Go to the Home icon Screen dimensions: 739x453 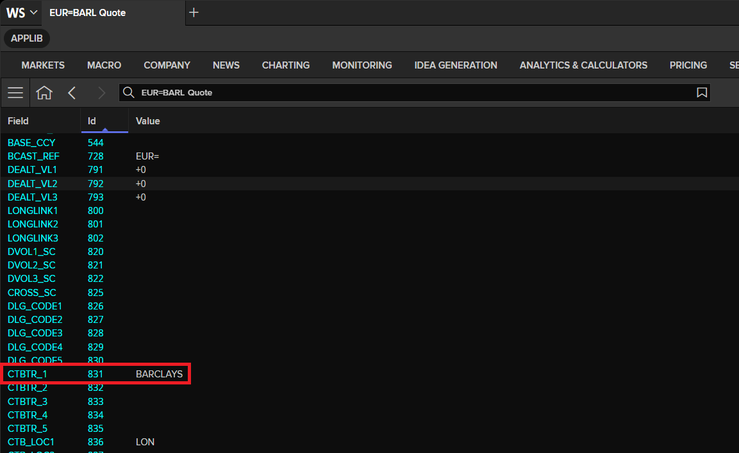[44, 93]
